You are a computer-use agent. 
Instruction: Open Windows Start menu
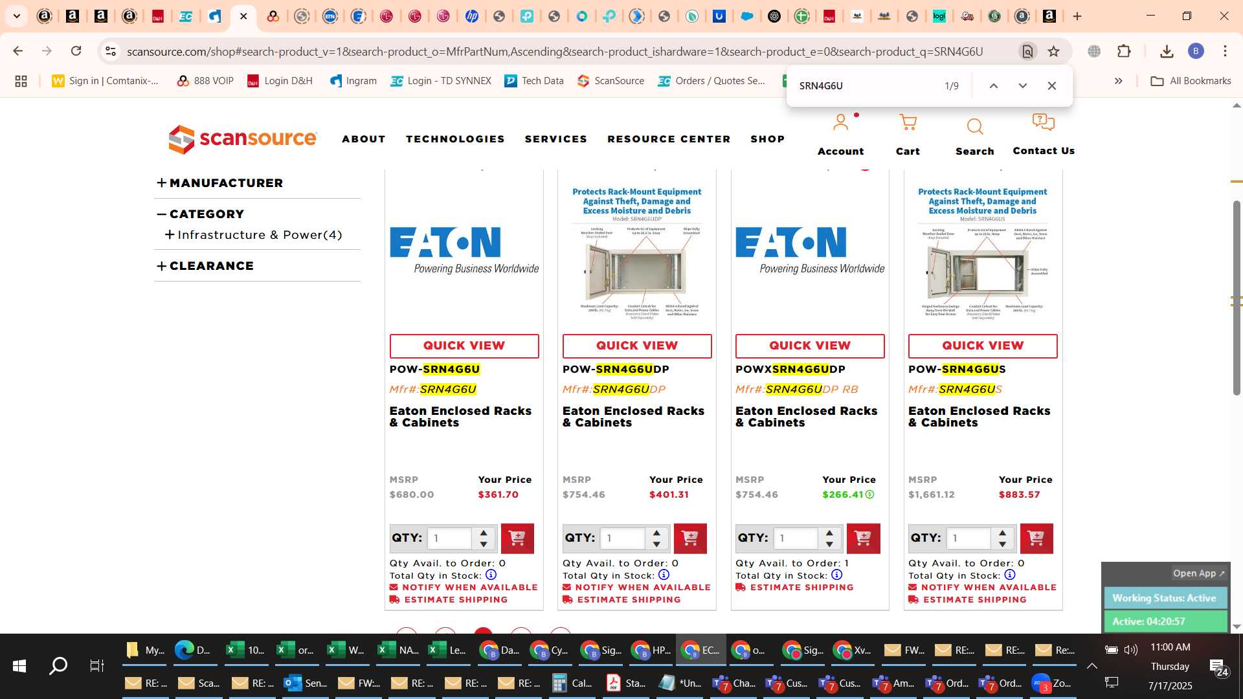tap(19, 666)
